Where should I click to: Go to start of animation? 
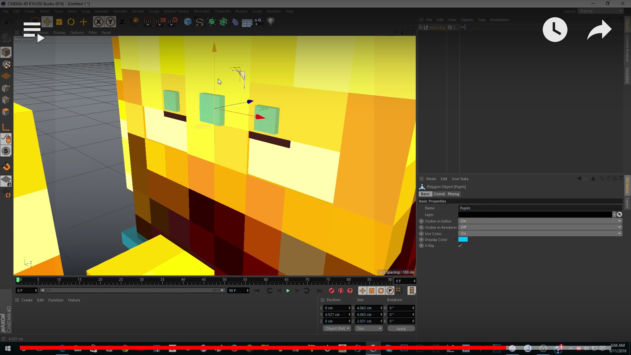coord(257,291)
